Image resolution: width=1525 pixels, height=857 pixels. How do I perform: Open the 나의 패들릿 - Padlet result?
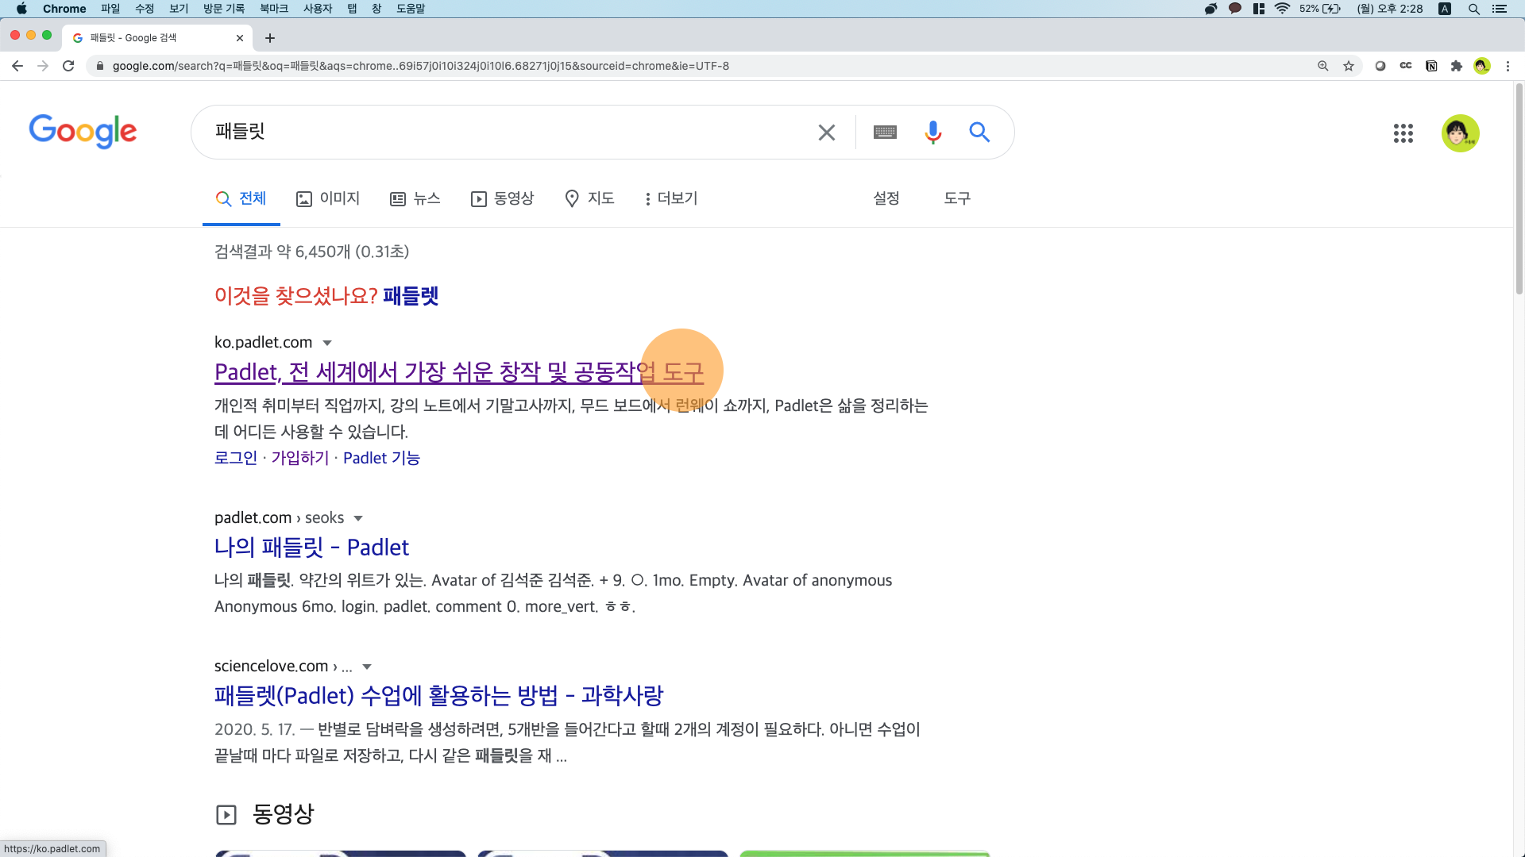point(311,548)
